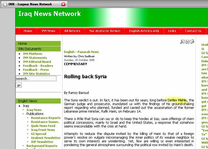Image resolution: width=208 pixels, height=149 pixels.
Task: Open the Home navigation tab
Action: tap(28, 31)
